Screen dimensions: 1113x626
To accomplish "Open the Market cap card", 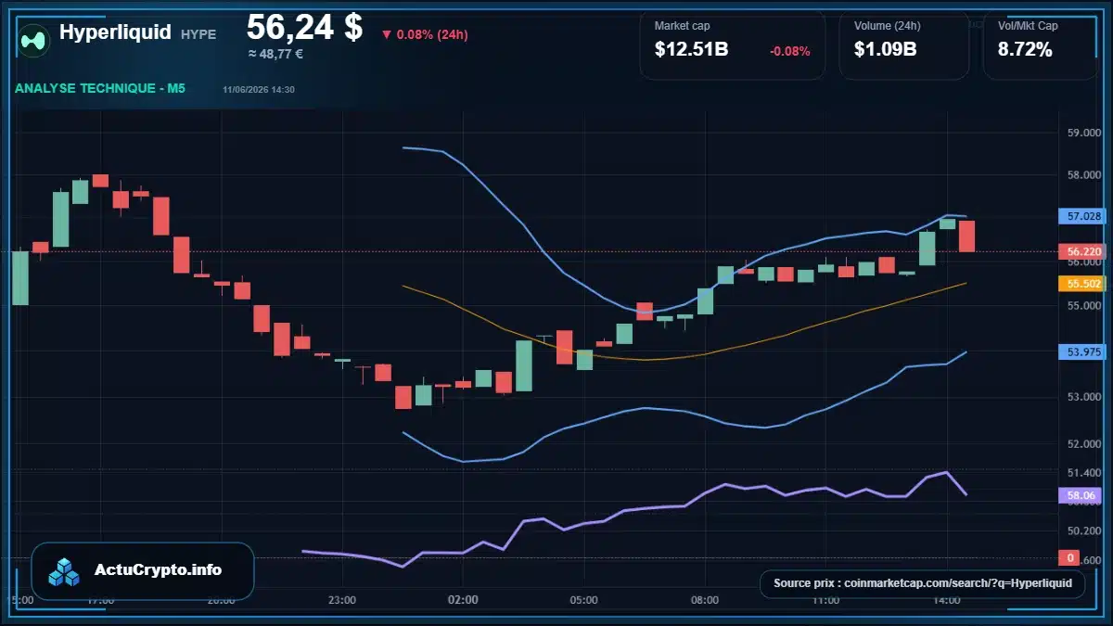I will [732, 45].
